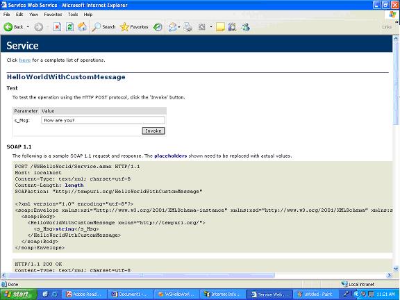Image resolution: width=400 pixels, height=300 pixels.
Task: Click the 'here' operations list link
Action: tap(25, 60)
